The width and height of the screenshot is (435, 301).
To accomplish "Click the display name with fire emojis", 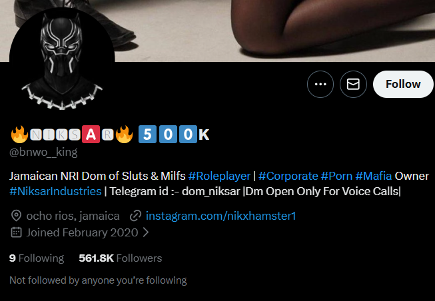I will coord(110,135).
